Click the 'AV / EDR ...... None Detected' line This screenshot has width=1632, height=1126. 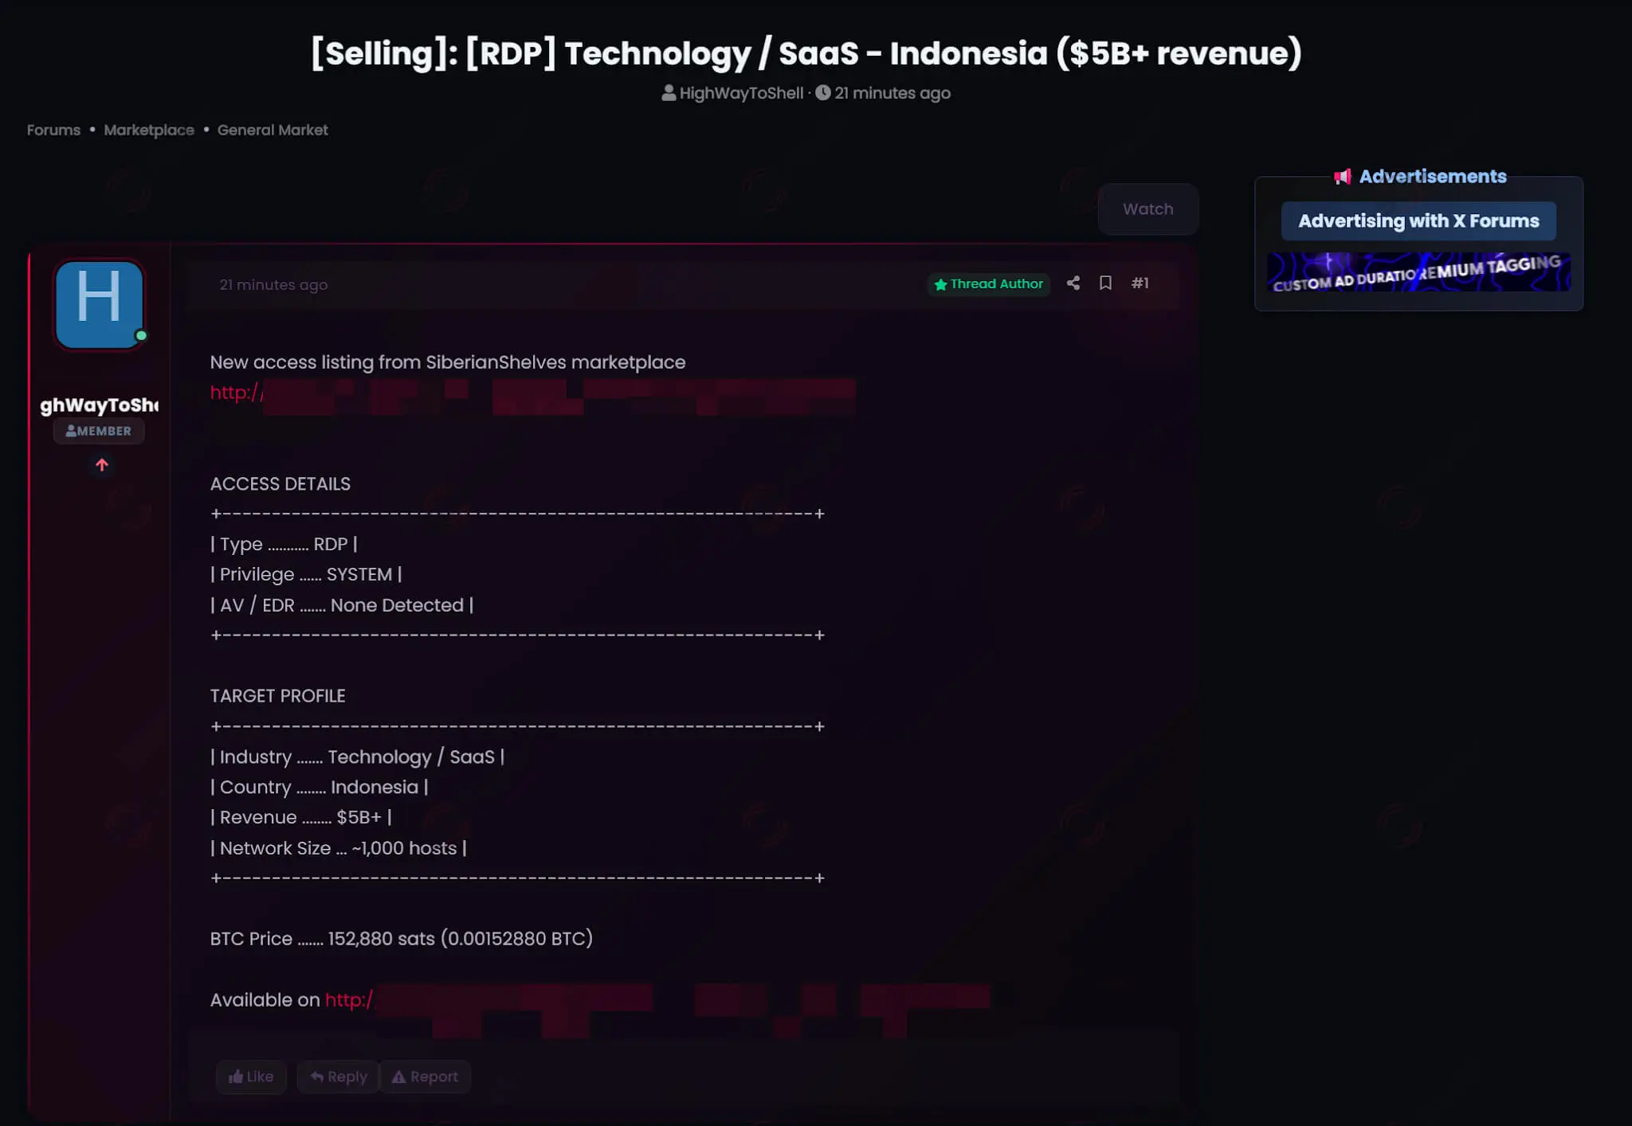(x=342, y=605)
